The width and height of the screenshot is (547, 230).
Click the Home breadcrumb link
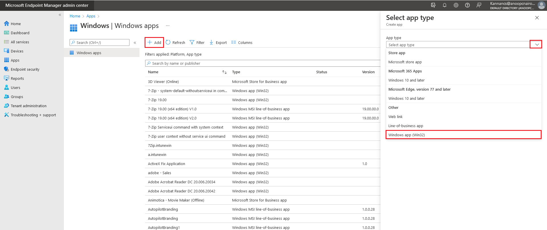click(x=75, y=16)
